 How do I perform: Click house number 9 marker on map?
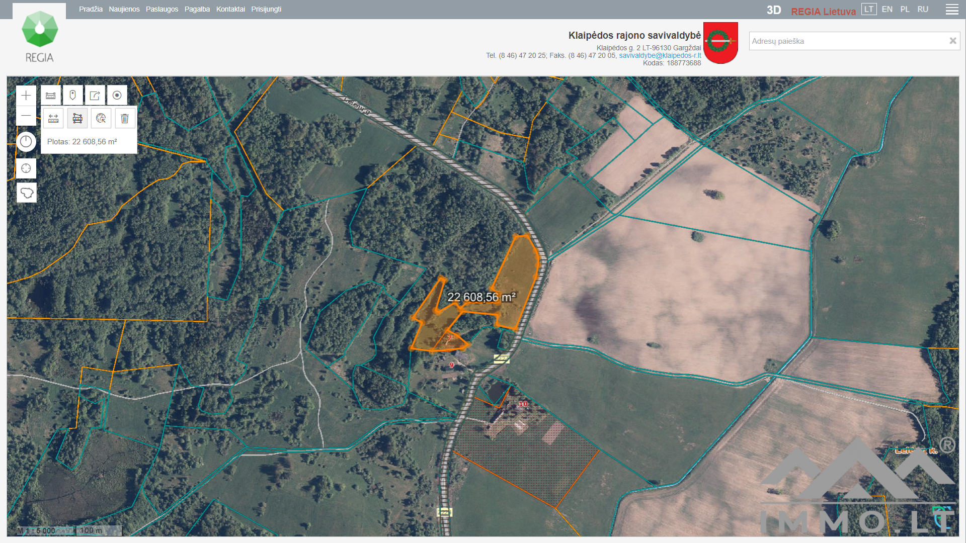(x=451, y=365)
